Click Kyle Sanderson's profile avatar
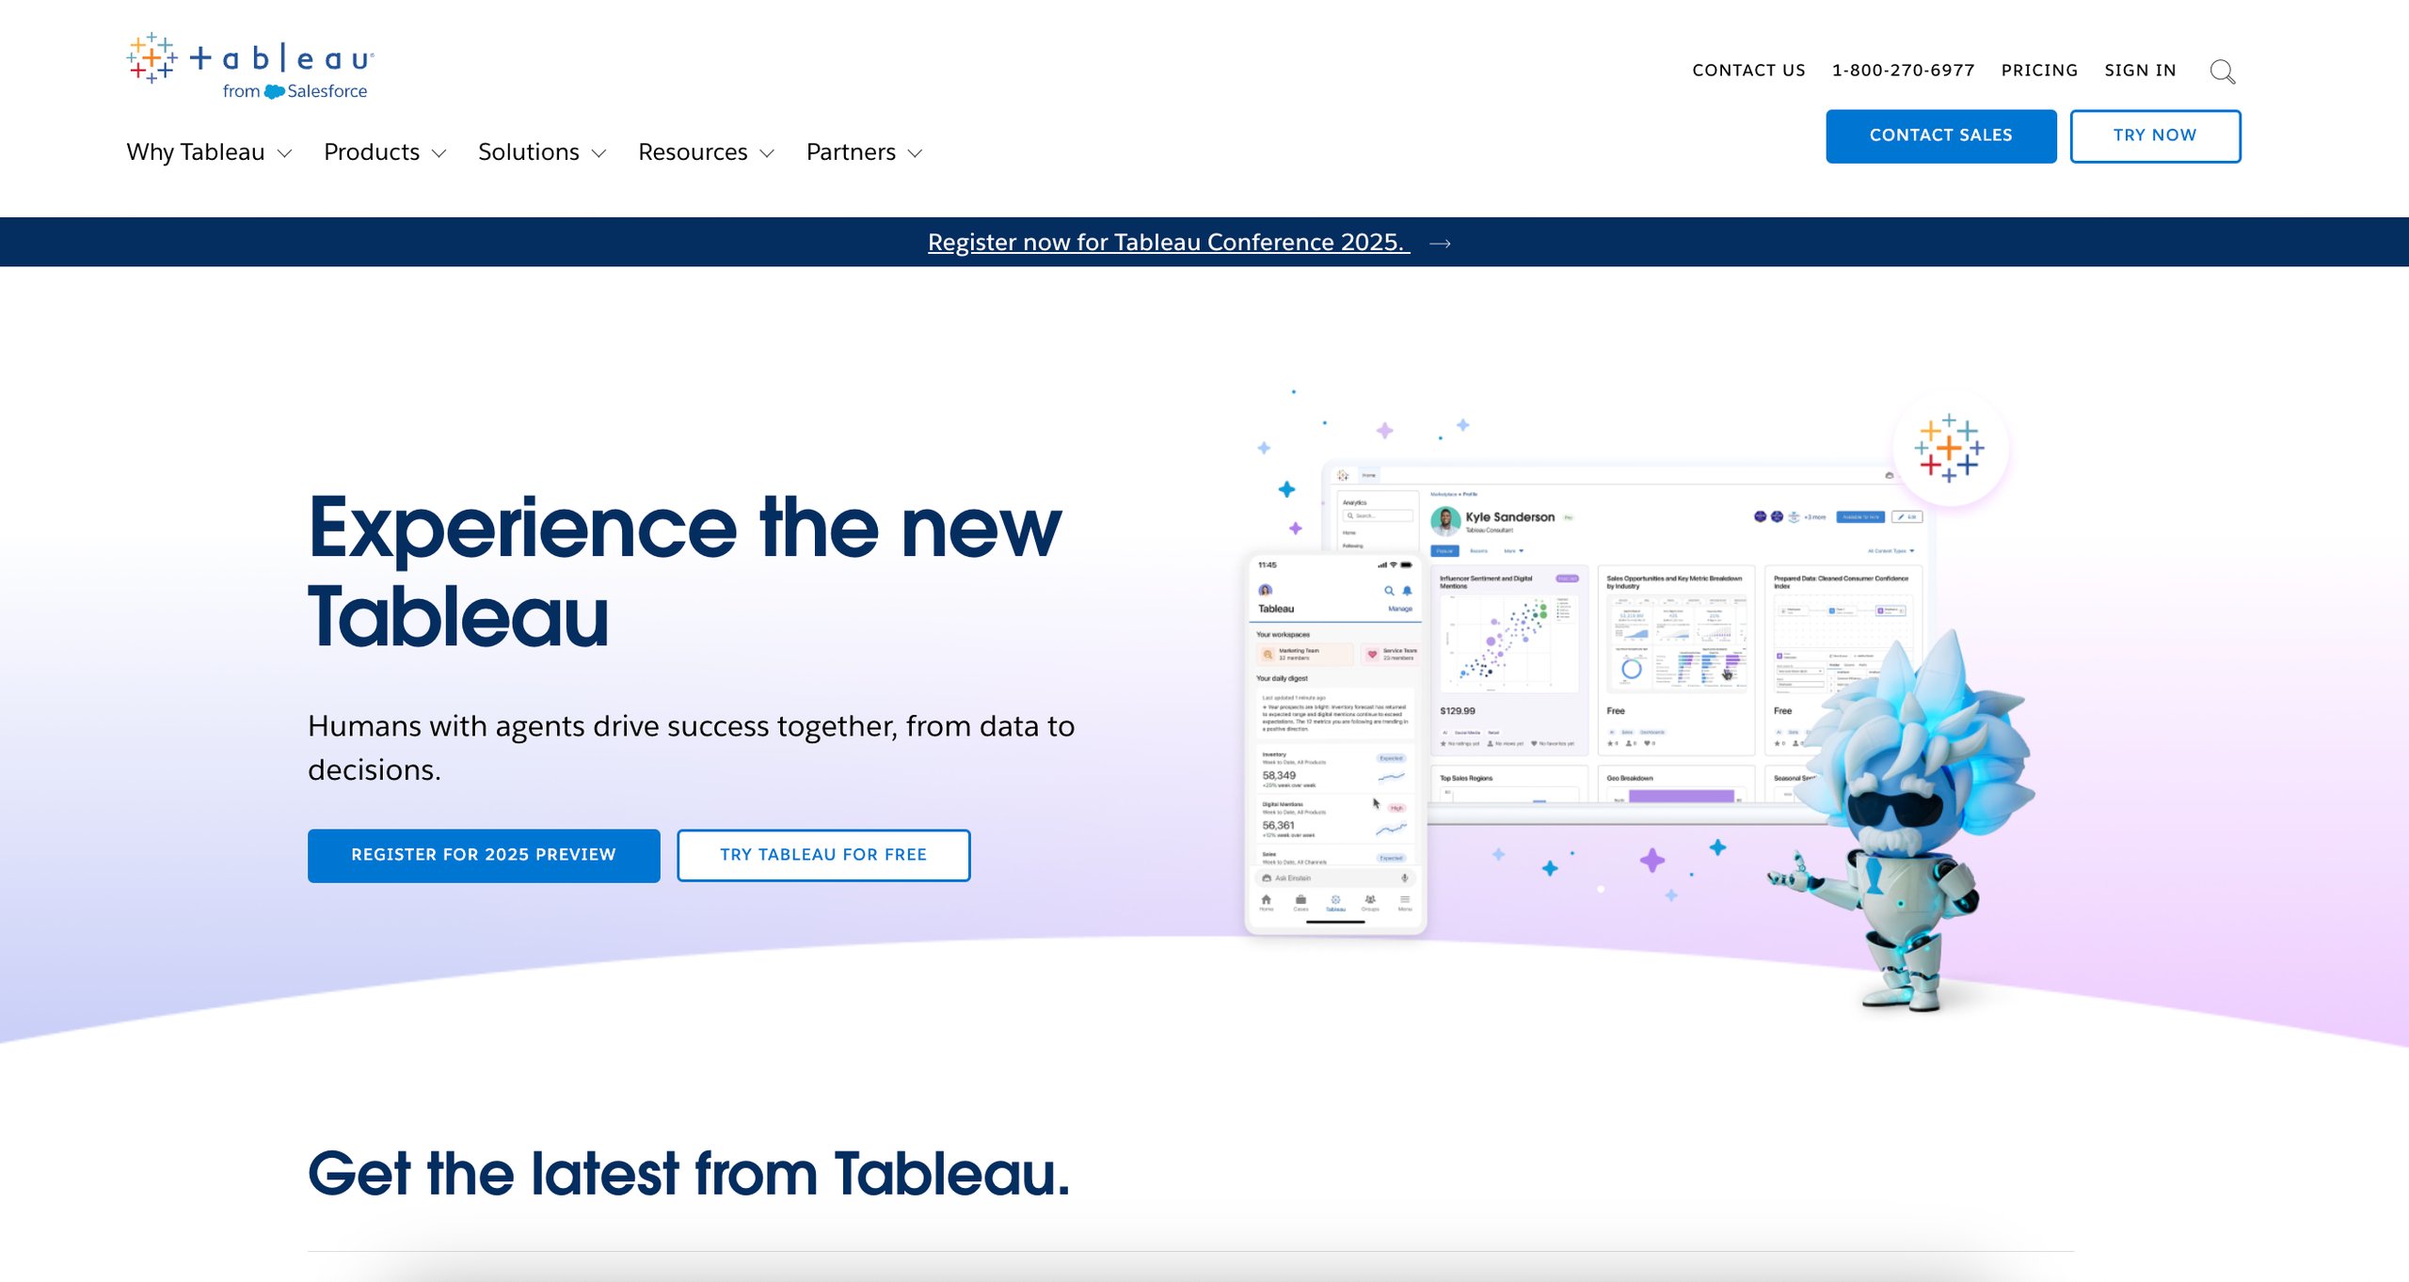The width and height of the screenshot is (2409, 1282). [x=1446, y=521]
